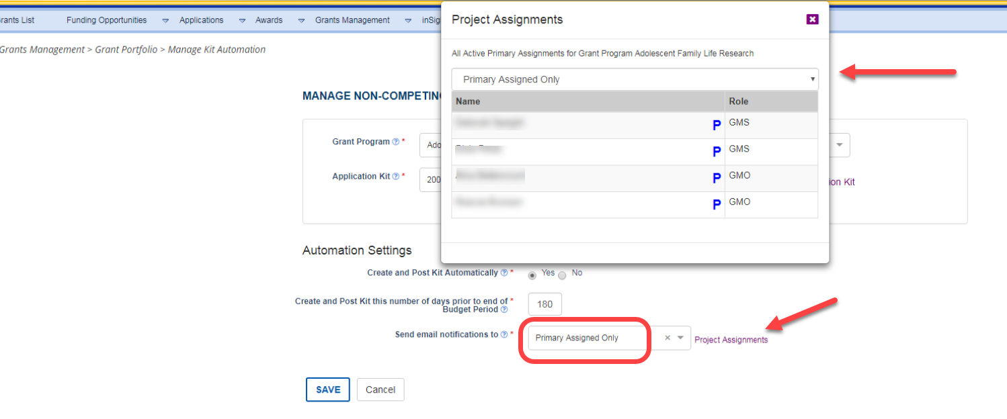The width and height of the screenshot is (1007, 419).
Task: Click the Cancel button
Action: 380,389
